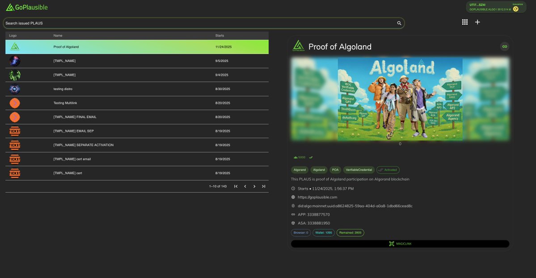Select the [TMPL_NAME] FINAL EMAIL row
The width and height of the screenshot is (536, 278).
coord(137,117)
